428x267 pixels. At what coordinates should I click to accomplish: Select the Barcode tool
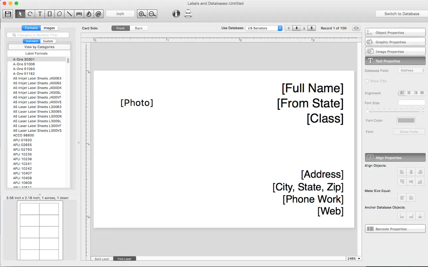point(79,14)
